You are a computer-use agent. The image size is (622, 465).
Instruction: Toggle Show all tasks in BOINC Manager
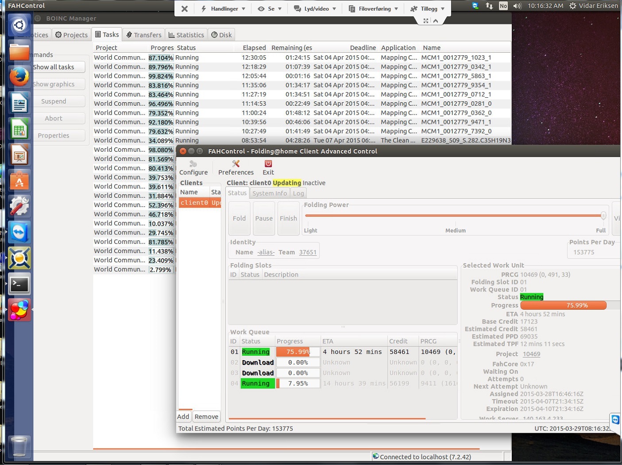tap(54, 67)
